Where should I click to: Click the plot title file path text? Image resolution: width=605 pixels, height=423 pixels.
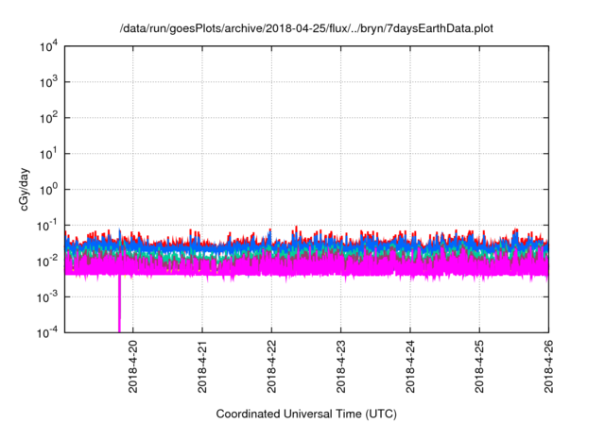pos(306,30)
